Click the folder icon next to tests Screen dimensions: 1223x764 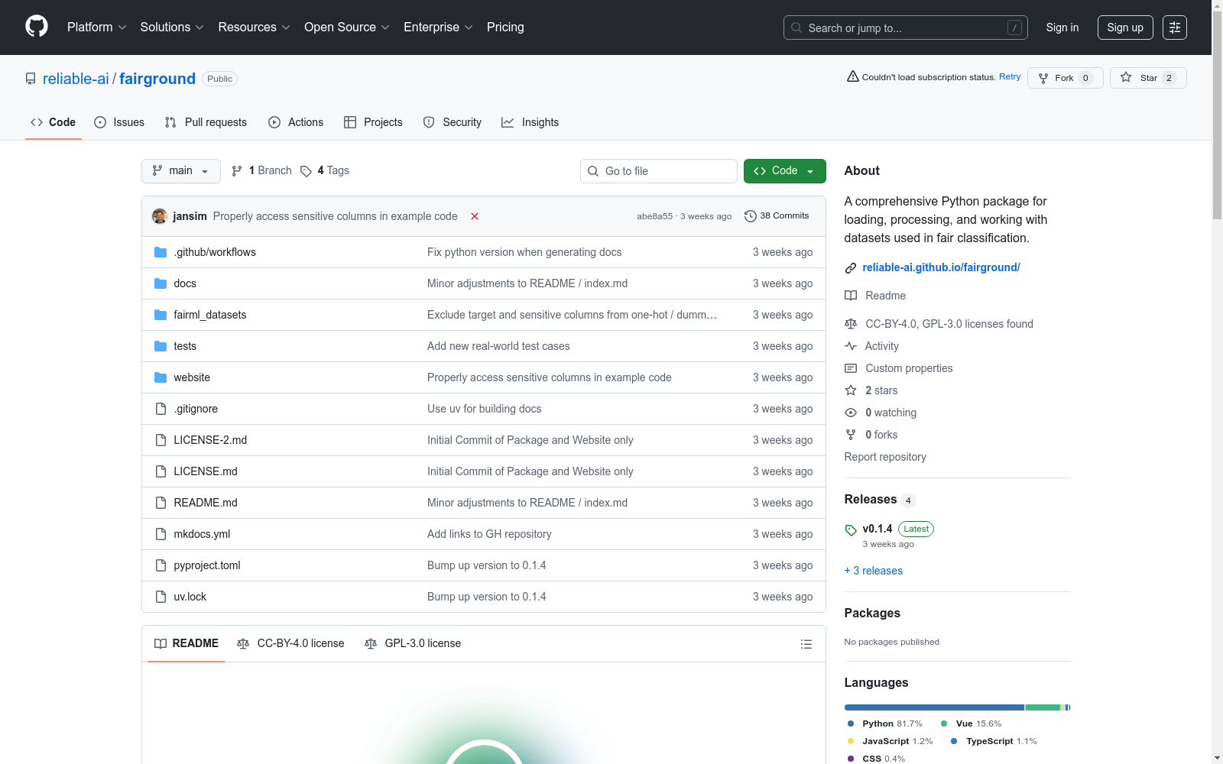coord(161,346)
